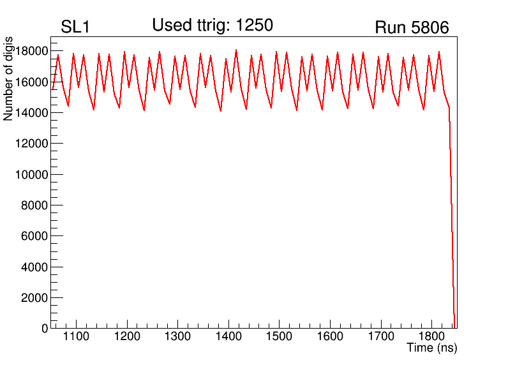Click the 1300 x-axis tick label
The image size is (508, 365).
tap(177, 338)
